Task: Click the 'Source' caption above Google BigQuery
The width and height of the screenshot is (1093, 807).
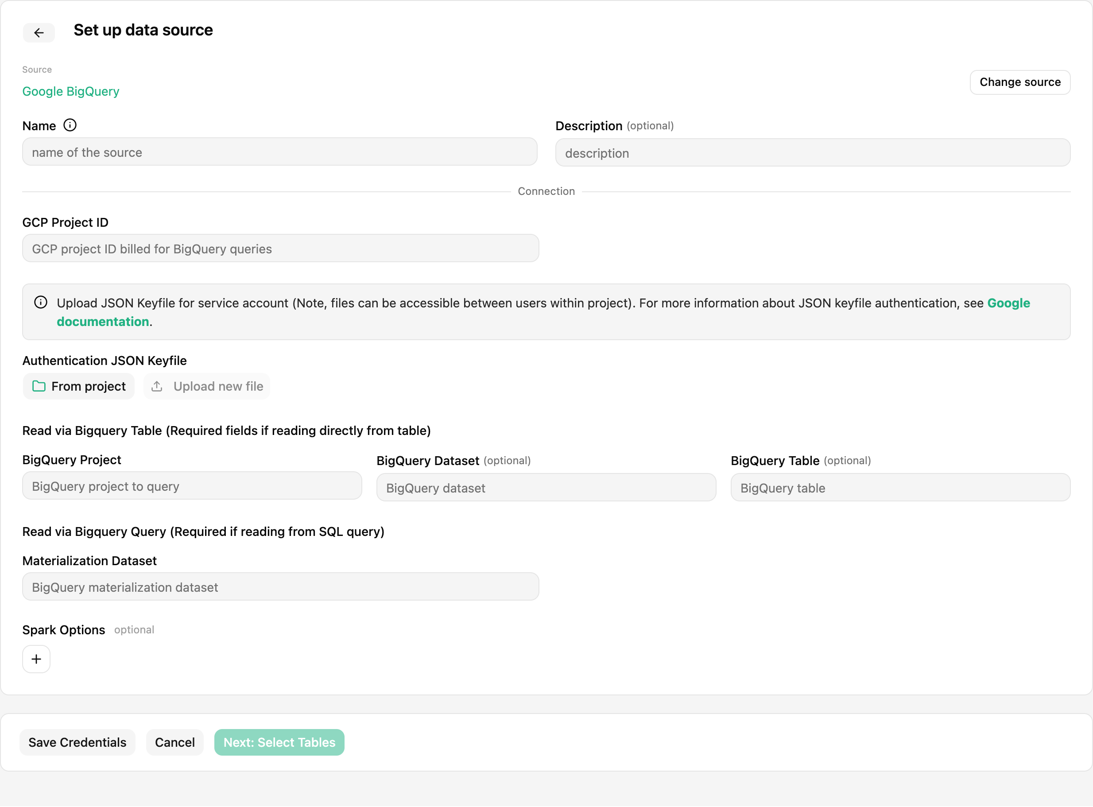Action: [37, 70]
